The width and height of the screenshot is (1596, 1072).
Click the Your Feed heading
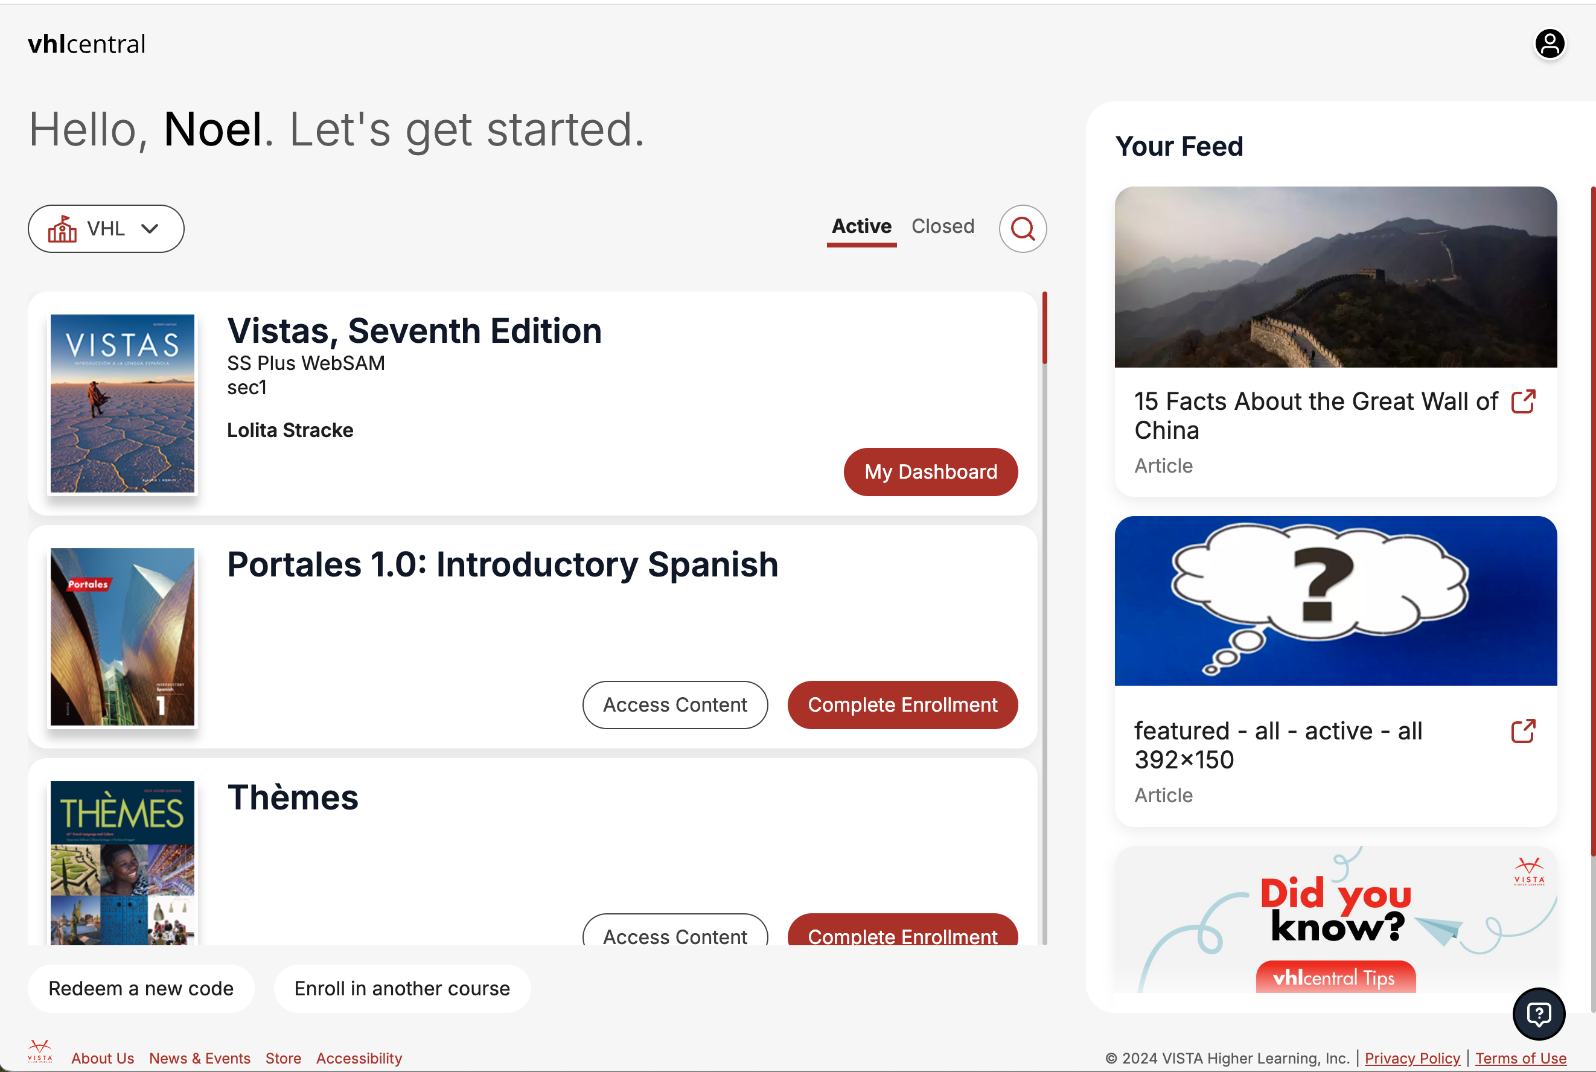tap(1179, 146)
